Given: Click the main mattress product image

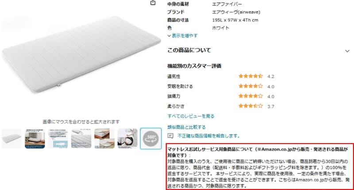Looking at the screenshot, I should (81, 54).
